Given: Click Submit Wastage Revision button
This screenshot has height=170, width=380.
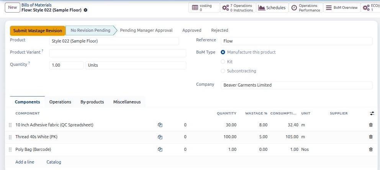Looking at the screenshot, I should coord(38,31).
